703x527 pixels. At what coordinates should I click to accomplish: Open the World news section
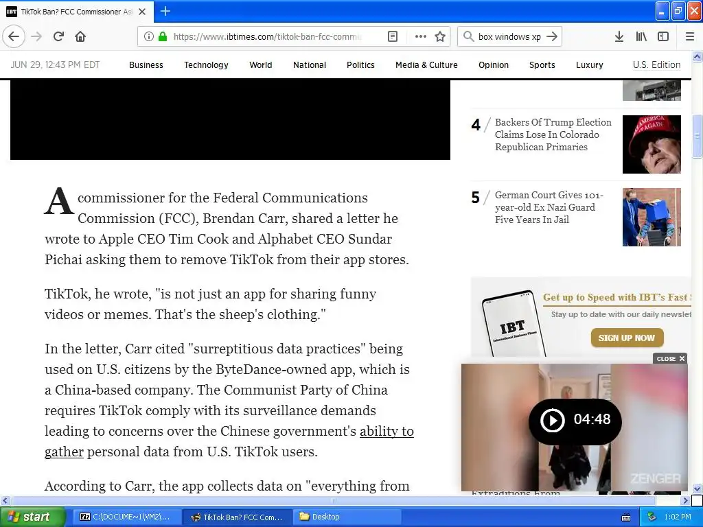click(260, 65)
